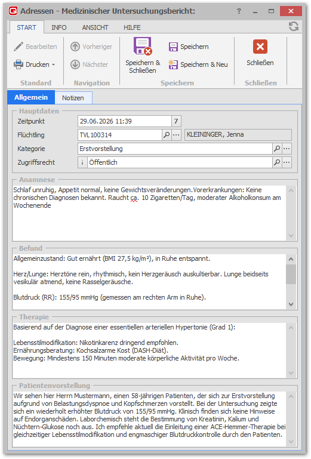Click the Speichern floppy disk icon
Screen dimensions: 311x459
pyautogui.click(x=173, y=47)
